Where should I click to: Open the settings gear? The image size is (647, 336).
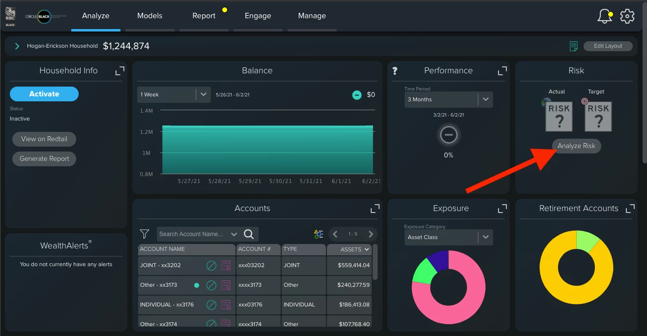[627, 16]
